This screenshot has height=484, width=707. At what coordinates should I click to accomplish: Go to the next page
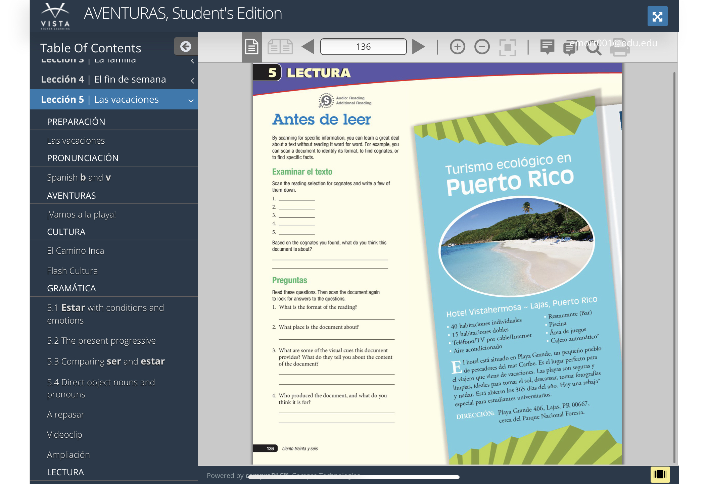418,47
